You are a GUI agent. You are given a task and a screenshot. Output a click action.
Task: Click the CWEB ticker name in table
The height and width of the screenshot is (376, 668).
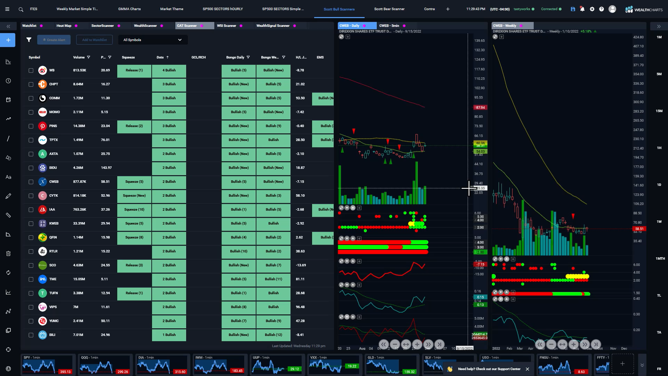click(x=54, y=182)
